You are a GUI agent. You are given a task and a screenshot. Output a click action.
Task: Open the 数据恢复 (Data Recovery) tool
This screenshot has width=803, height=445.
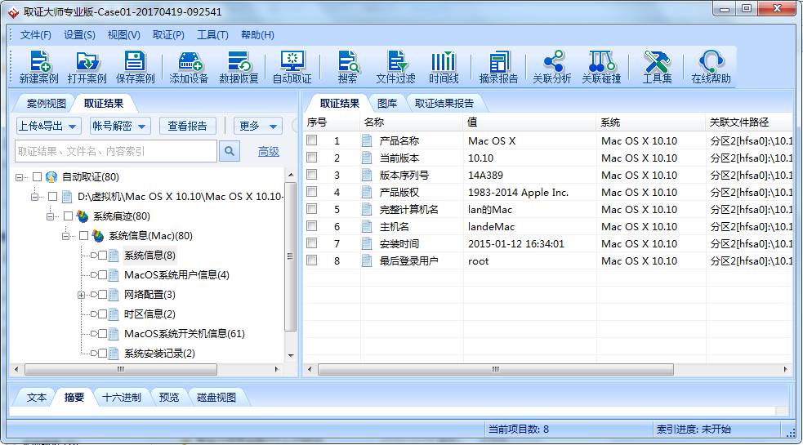click(239, 66)
